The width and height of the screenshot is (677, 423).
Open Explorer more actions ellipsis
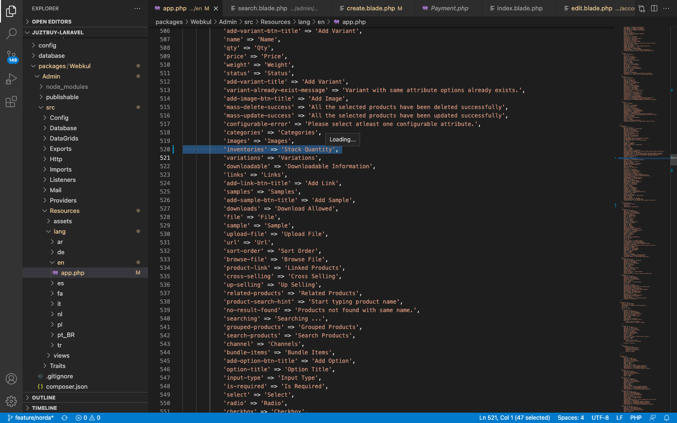137,8
